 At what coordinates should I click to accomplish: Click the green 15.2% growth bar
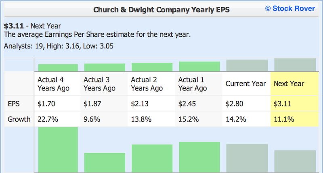click(x=199, y=157)
